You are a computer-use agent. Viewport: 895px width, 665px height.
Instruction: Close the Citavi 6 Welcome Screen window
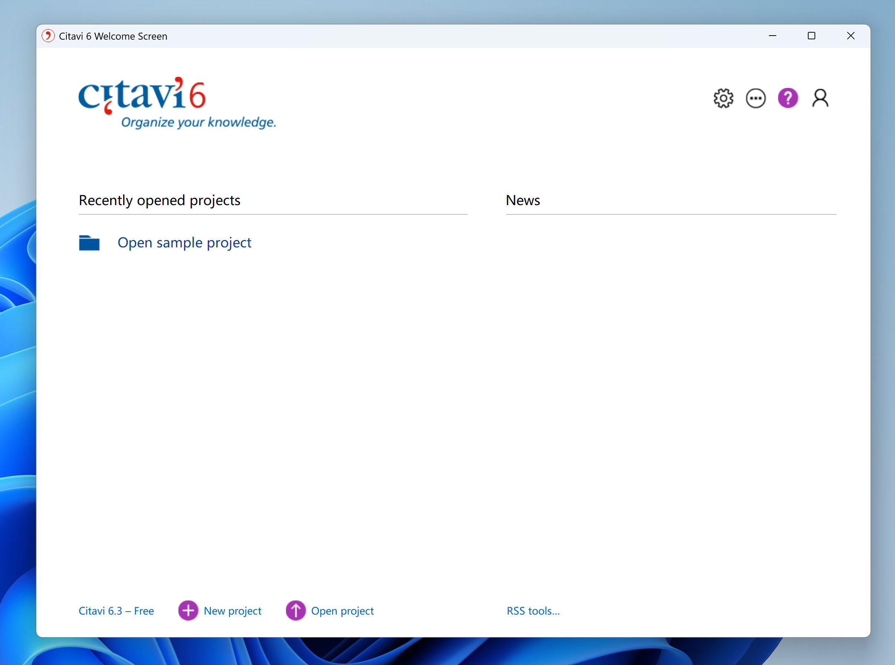[x=850, y=36]
